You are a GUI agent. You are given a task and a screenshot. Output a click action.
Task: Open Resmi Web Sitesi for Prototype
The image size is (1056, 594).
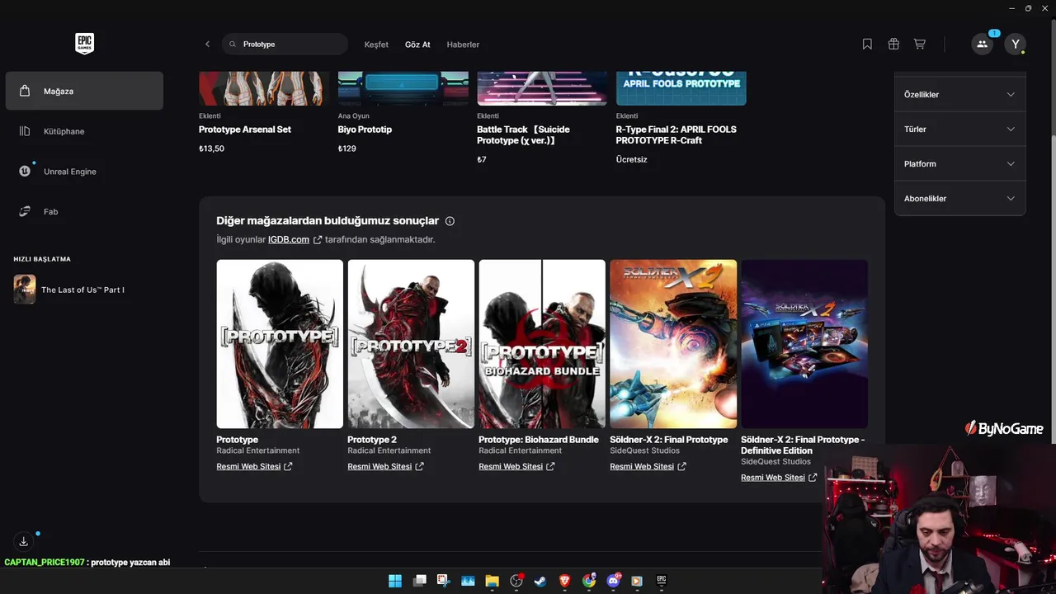tap(254, 467)
